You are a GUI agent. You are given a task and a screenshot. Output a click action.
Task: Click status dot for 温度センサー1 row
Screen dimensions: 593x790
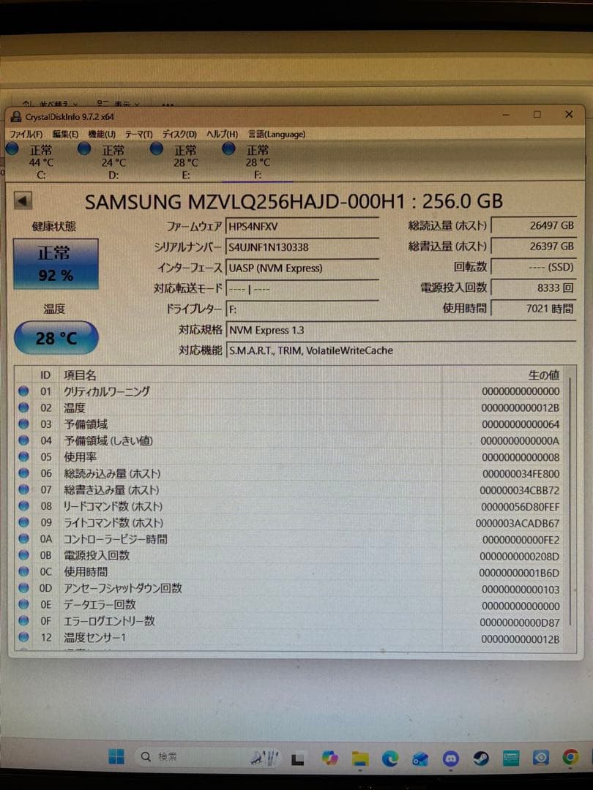(x=23, y=637)
